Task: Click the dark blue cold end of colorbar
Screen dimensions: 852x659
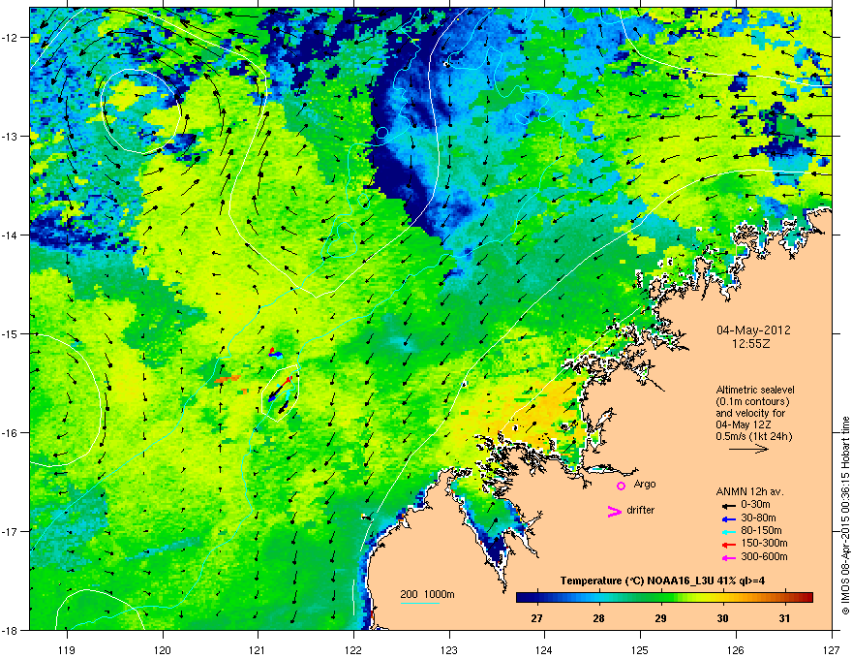Action: pos(525,597)
